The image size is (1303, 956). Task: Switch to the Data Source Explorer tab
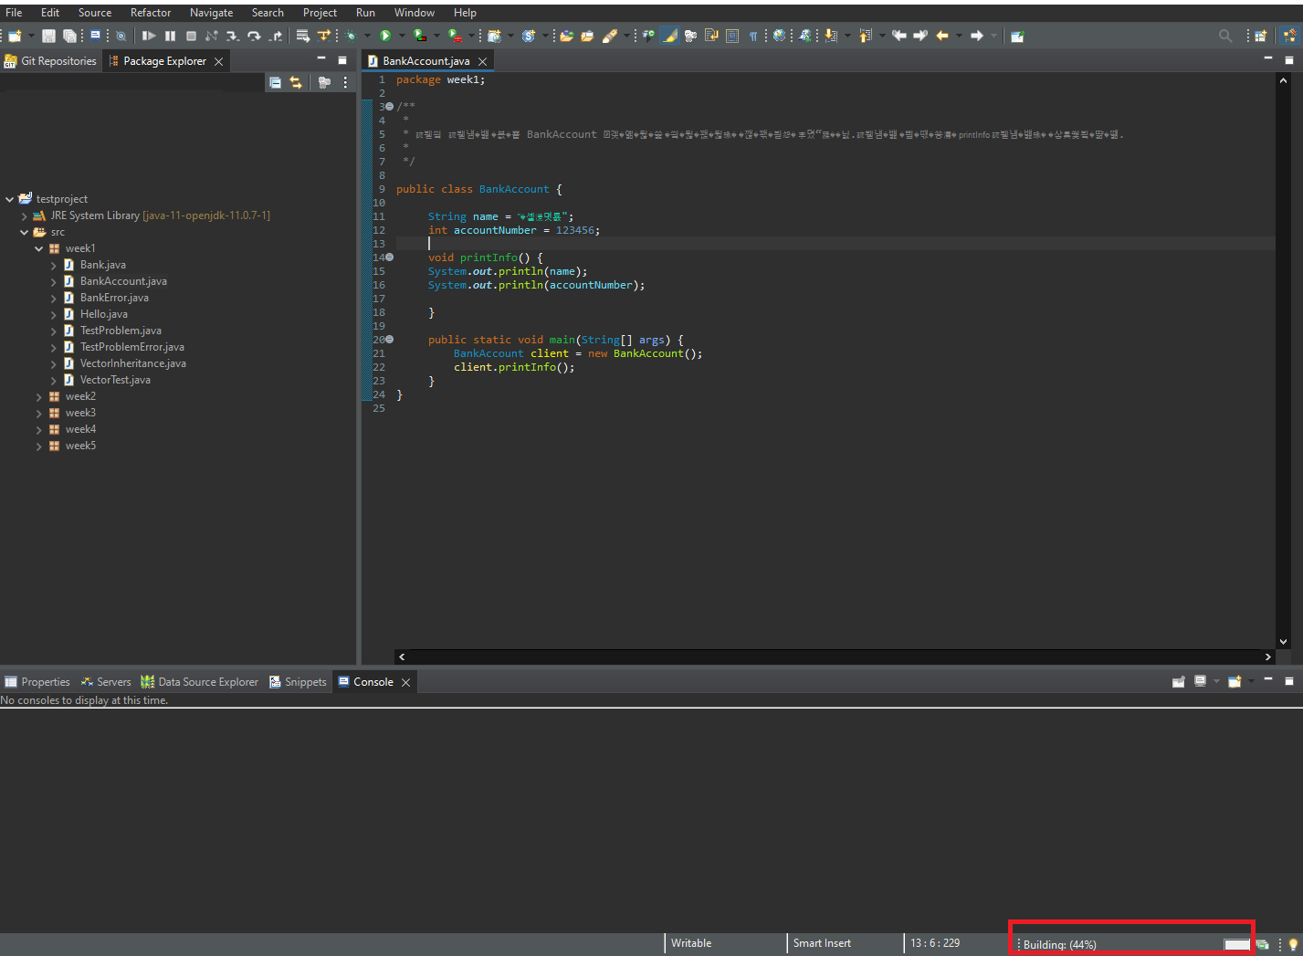[x=199, y=682]
